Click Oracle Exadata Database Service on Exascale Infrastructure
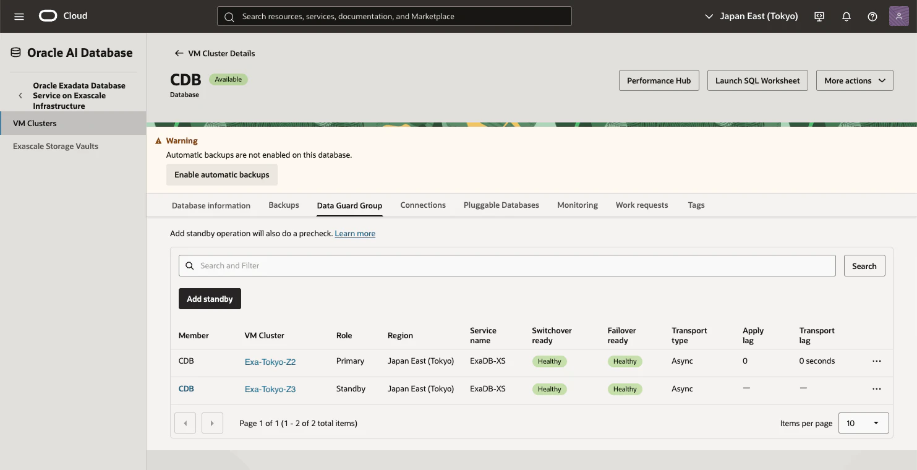 79,96
